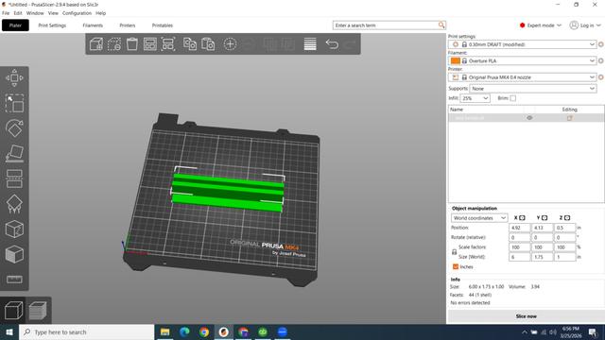Select the Move tool in left toolbar

pos(14,78)
